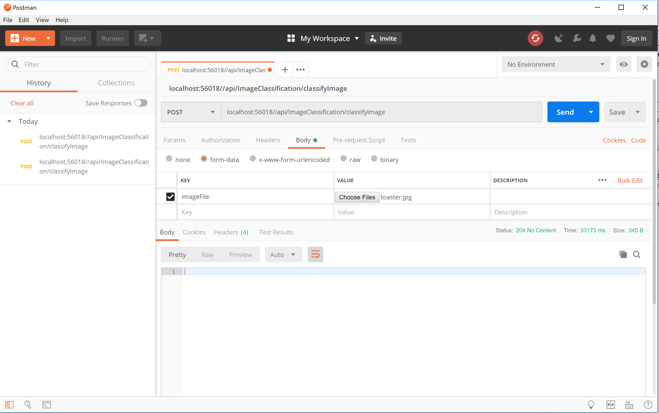Open the Save button dropdown arrow
This screenshot has width=659, height=413.
pyautogui.click(x=638, y=112)
